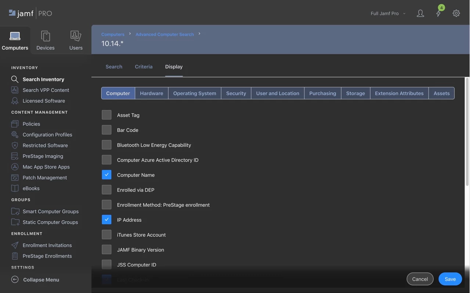Click the Patch Management icon
470x293 pixels.
point(15,178)
